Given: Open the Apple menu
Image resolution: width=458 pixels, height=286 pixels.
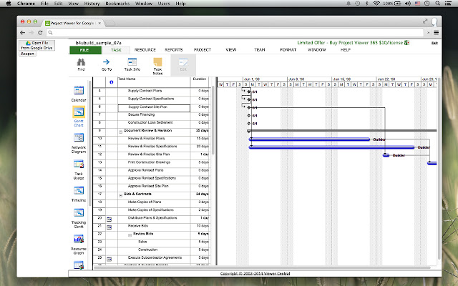Looking at the screenshot, I should click(x=9, y=4).
